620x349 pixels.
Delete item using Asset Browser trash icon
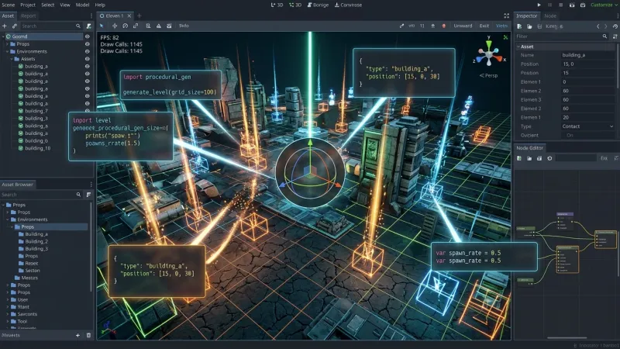[x=88, y=335]
